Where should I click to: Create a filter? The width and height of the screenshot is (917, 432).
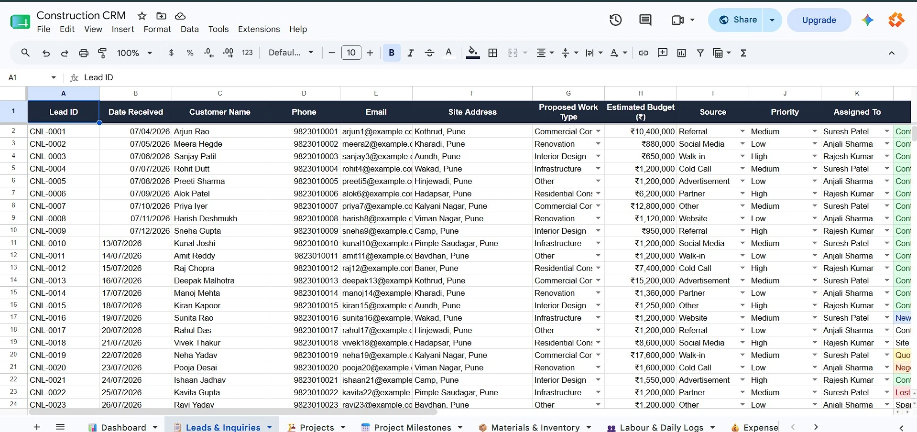(x=700, y=53)
